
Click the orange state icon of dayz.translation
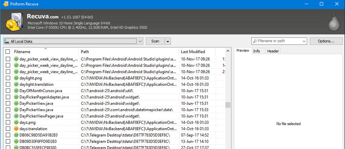pos(16,129)
